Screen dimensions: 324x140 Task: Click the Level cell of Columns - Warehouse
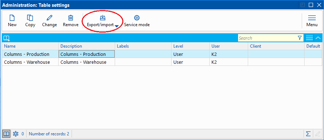pyautogui.click(x=190, y=62)
